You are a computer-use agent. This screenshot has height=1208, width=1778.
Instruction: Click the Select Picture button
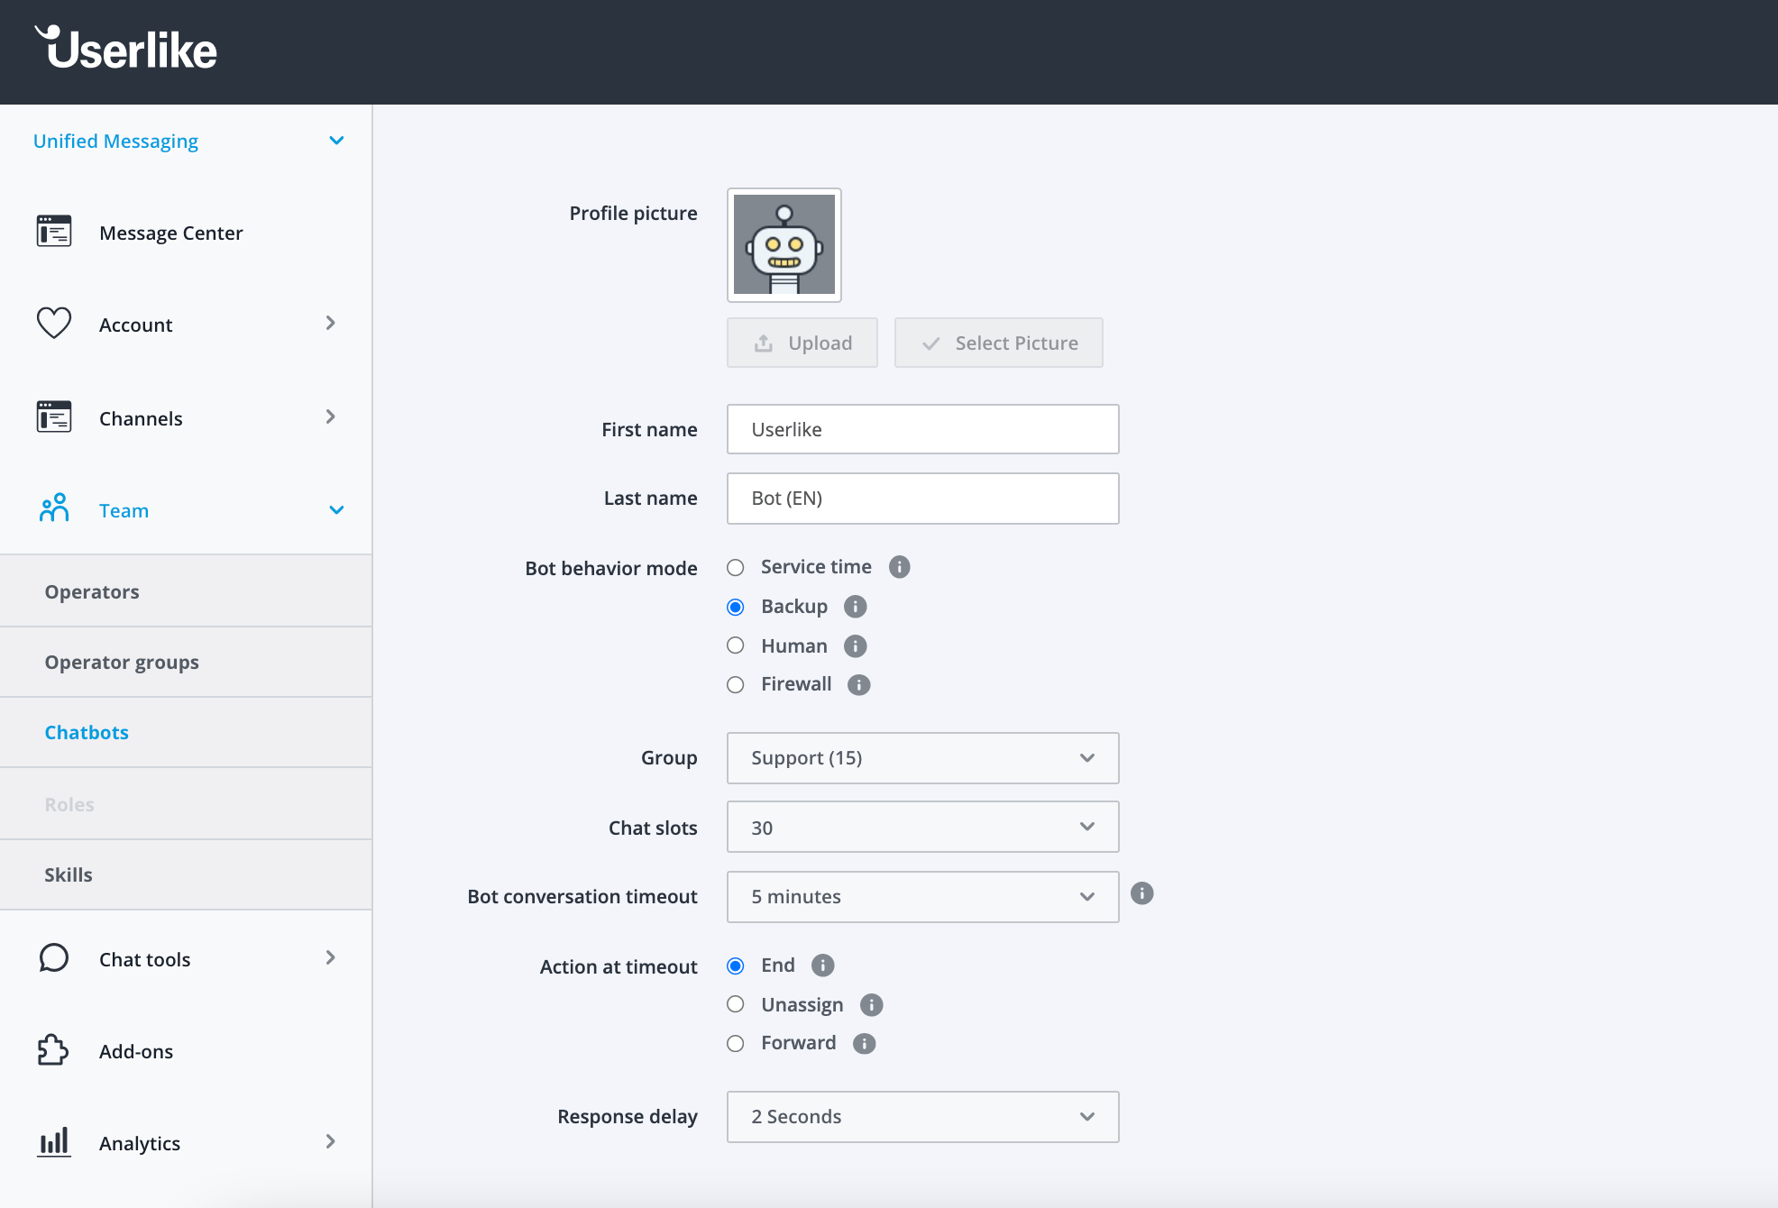click(998, 343)
